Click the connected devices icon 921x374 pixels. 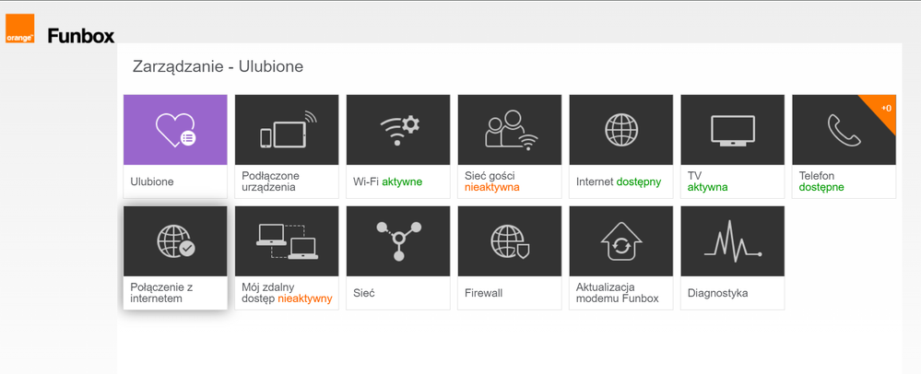pyautogui.click(x=287, y=130)
